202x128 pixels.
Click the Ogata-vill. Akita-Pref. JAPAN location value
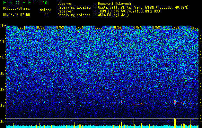tap(143, 7)
